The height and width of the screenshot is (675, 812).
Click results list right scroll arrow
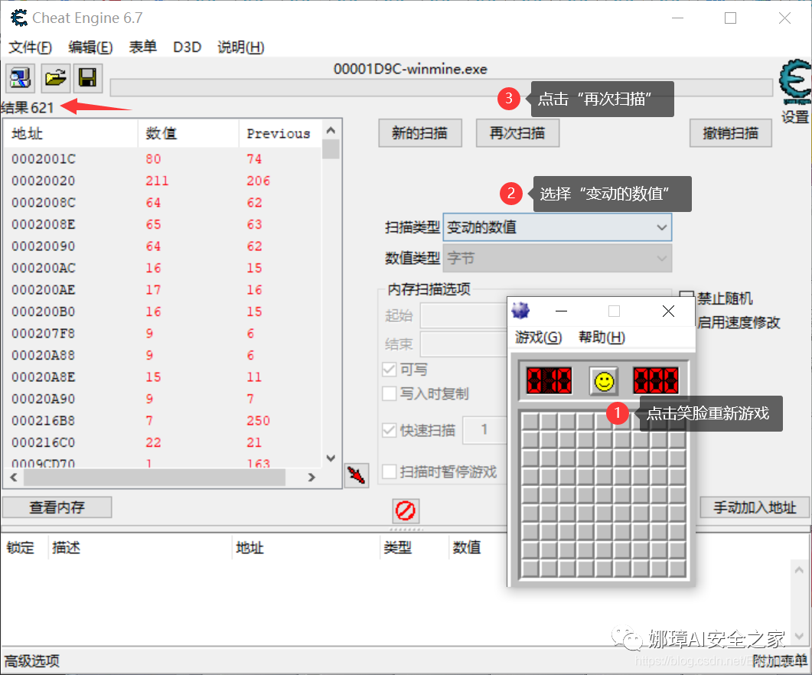311,477
